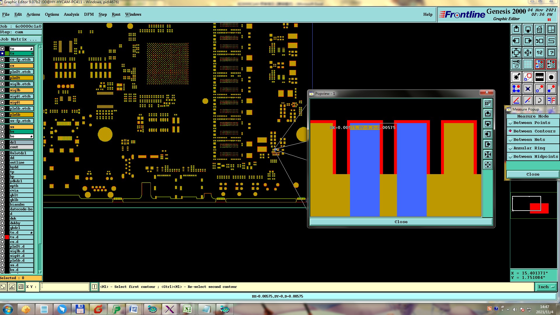Toggle checkbox for cs-fp.etch layer
Image resolution: width=560 pixels, height=315 pixels.
pyautogui.click(x=2, y=60)
